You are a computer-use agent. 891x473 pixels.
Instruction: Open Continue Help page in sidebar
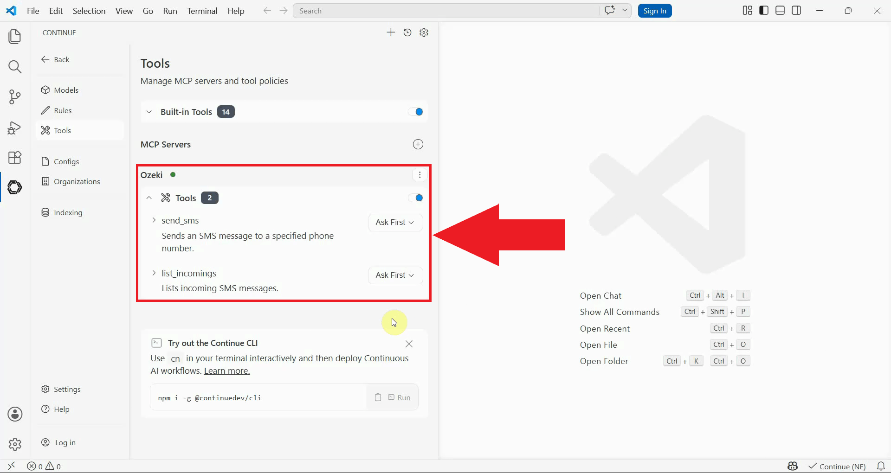tap(80, 409)
